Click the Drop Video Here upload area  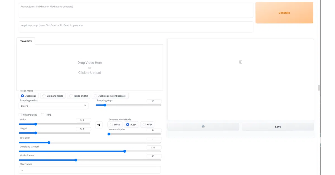point(90,67)
